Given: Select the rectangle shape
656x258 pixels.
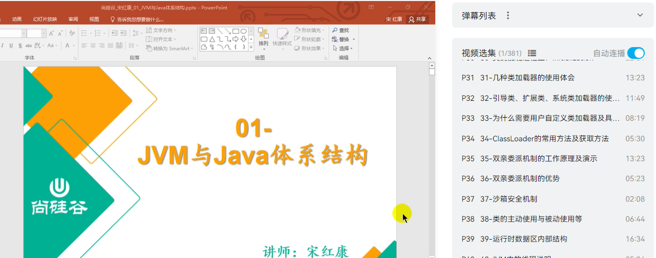Looking at the screenshot, I should tap(236, 31).
